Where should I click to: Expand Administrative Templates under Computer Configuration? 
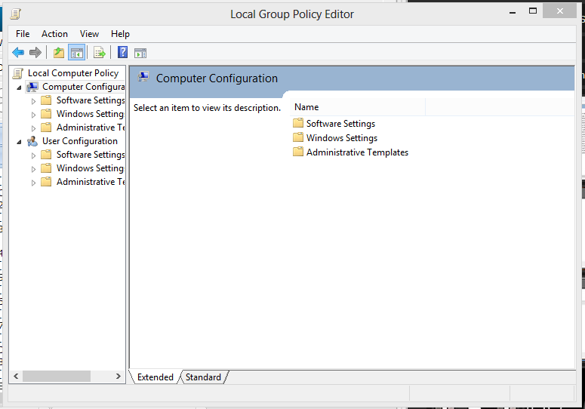(x=33, y=128)
